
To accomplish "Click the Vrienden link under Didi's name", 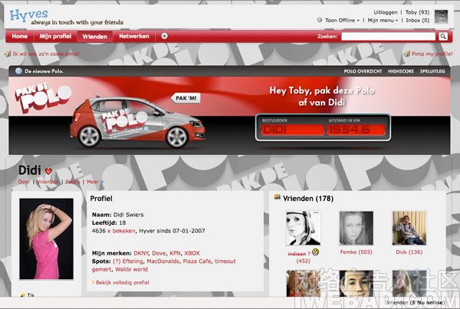I will click(48, 182).
